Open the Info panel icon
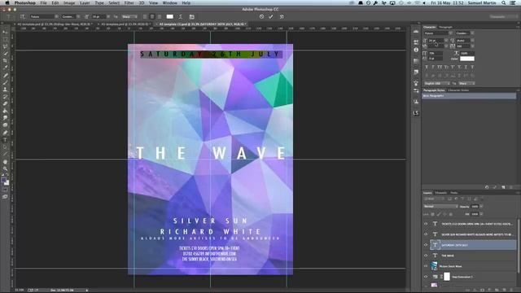 pos(416,50)
